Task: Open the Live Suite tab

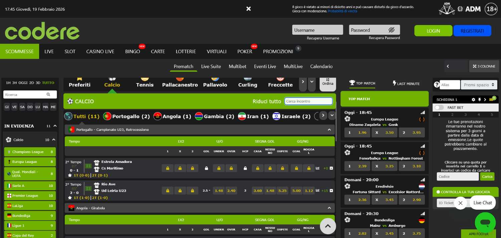Action: click(211, 66)
